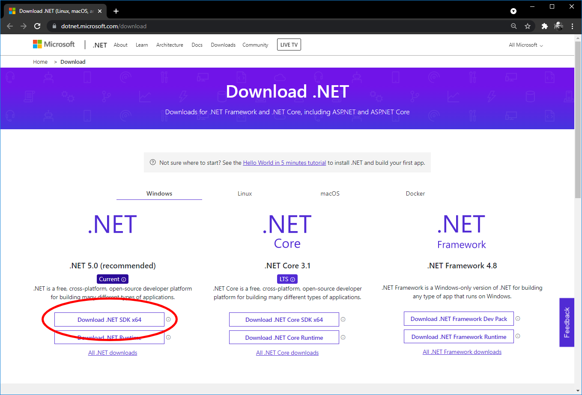Click the browser forward arrow
The width and height of the screenshot is (582, 395).
click(x=24, y=26)
